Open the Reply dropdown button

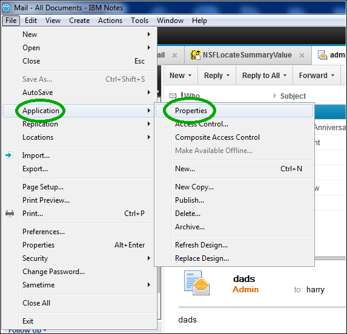tap(217, 76)
